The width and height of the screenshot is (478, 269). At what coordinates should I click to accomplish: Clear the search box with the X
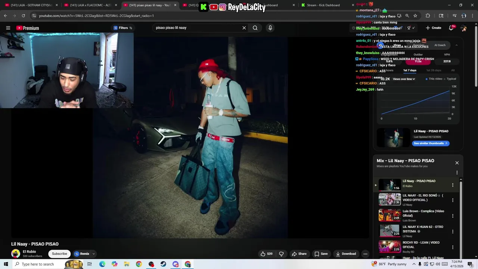click(x=244, y=28)
